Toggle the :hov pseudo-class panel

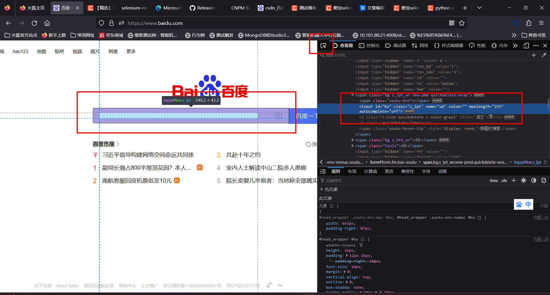[x=493, y=181]
